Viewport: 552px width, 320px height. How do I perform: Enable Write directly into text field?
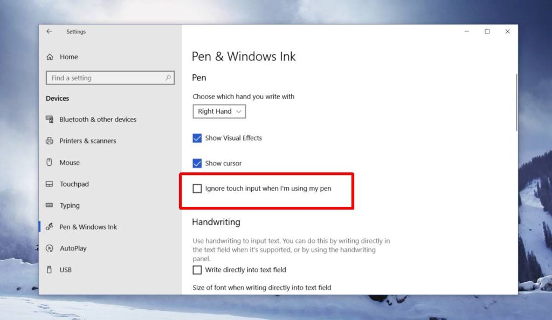(197, 270)
